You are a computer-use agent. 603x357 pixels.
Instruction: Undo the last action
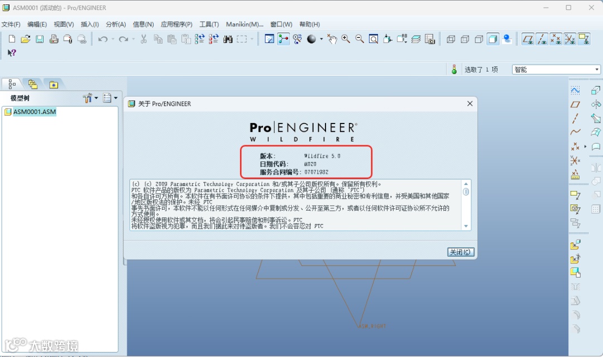click(x=103, y=39)
